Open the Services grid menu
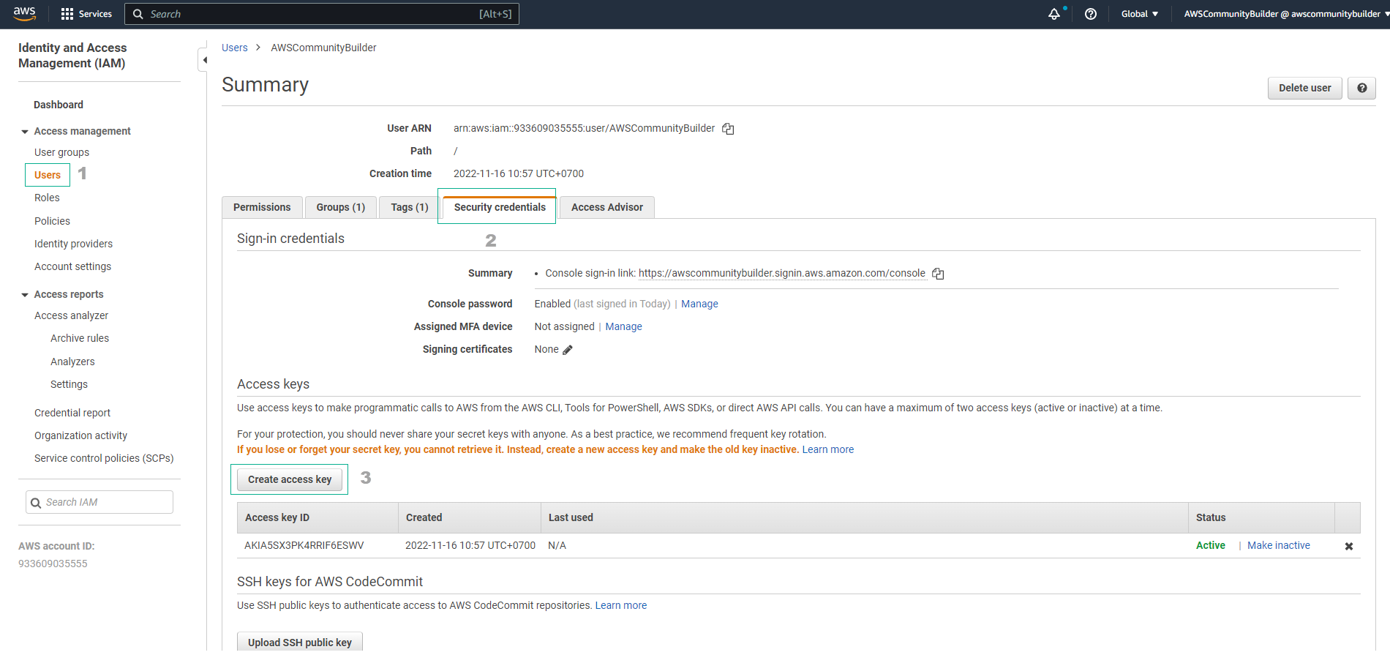The height and width of the screenshot is (655, 1390). point(86,14)
